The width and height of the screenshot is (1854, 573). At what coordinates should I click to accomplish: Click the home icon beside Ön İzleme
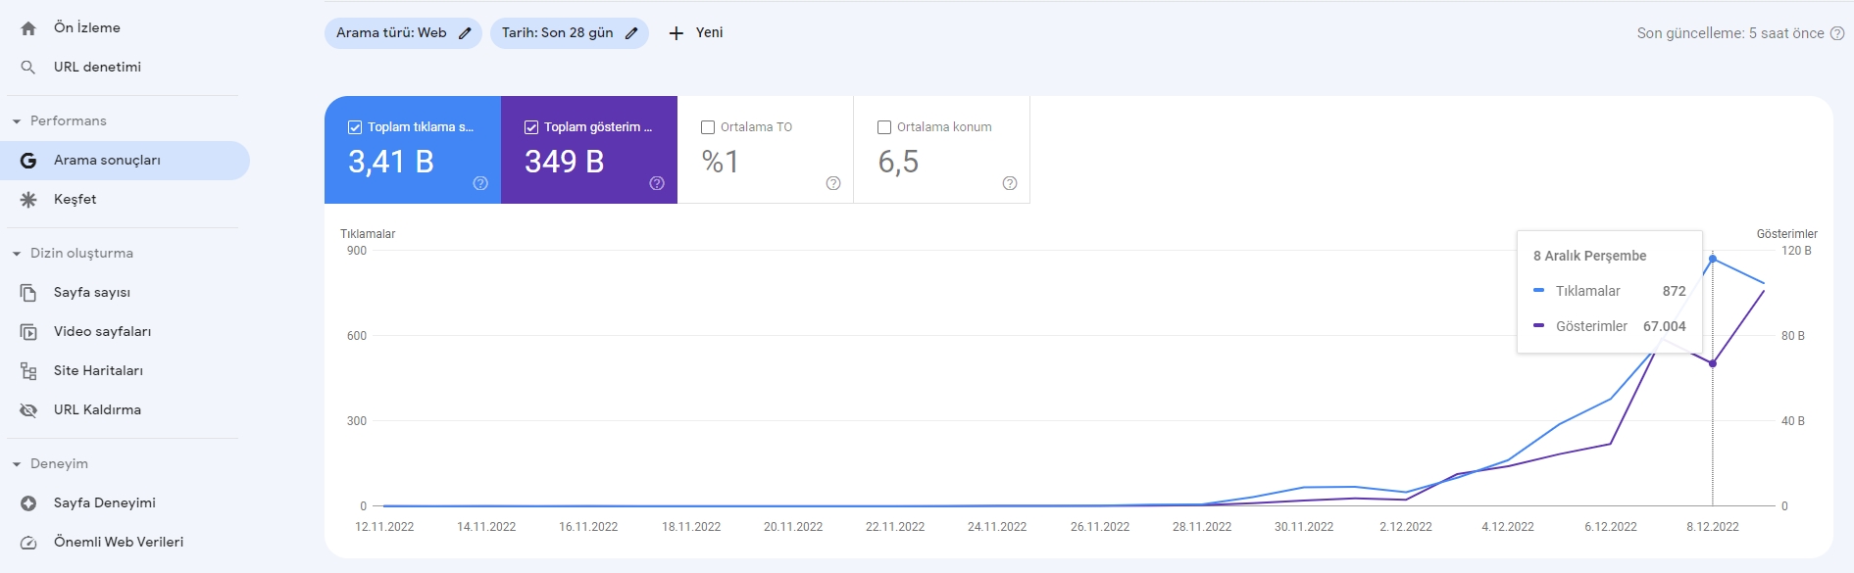point(28,28)
